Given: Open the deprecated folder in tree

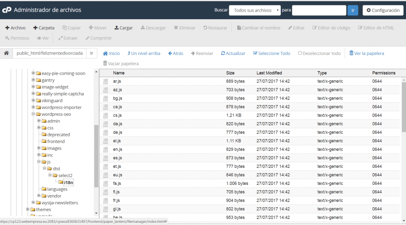Looking at the screenshot, I should click(x=59, y=135).
